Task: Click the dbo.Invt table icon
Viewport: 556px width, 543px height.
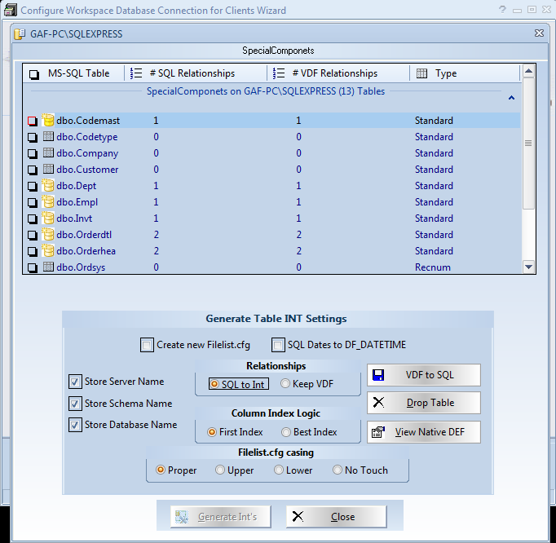Action: (x=48, y=219)
